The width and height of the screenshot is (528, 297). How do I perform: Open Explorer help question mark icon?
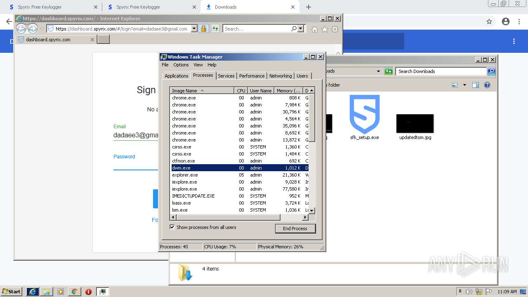pyautogui.click(x=487, y=85)
